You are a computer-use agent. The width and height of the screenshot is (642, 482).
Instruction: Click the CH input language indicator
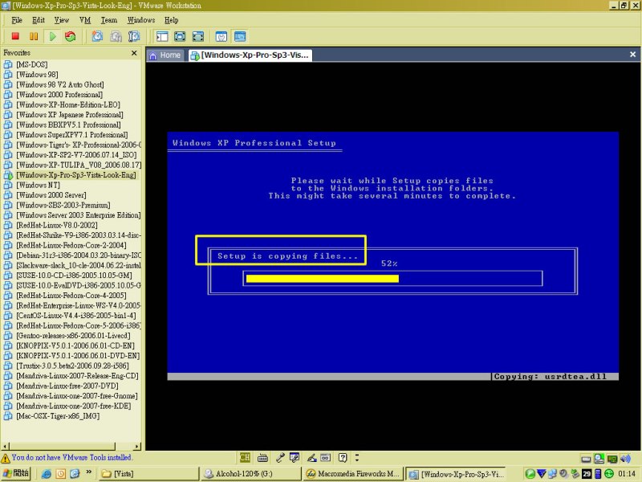coord(245,457)
